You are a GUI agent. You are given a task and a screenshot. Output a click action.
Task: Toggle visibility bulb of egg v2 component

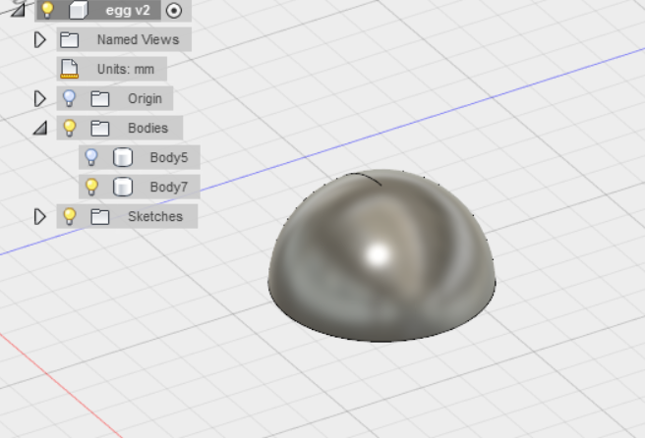click(x=47, y=9)
